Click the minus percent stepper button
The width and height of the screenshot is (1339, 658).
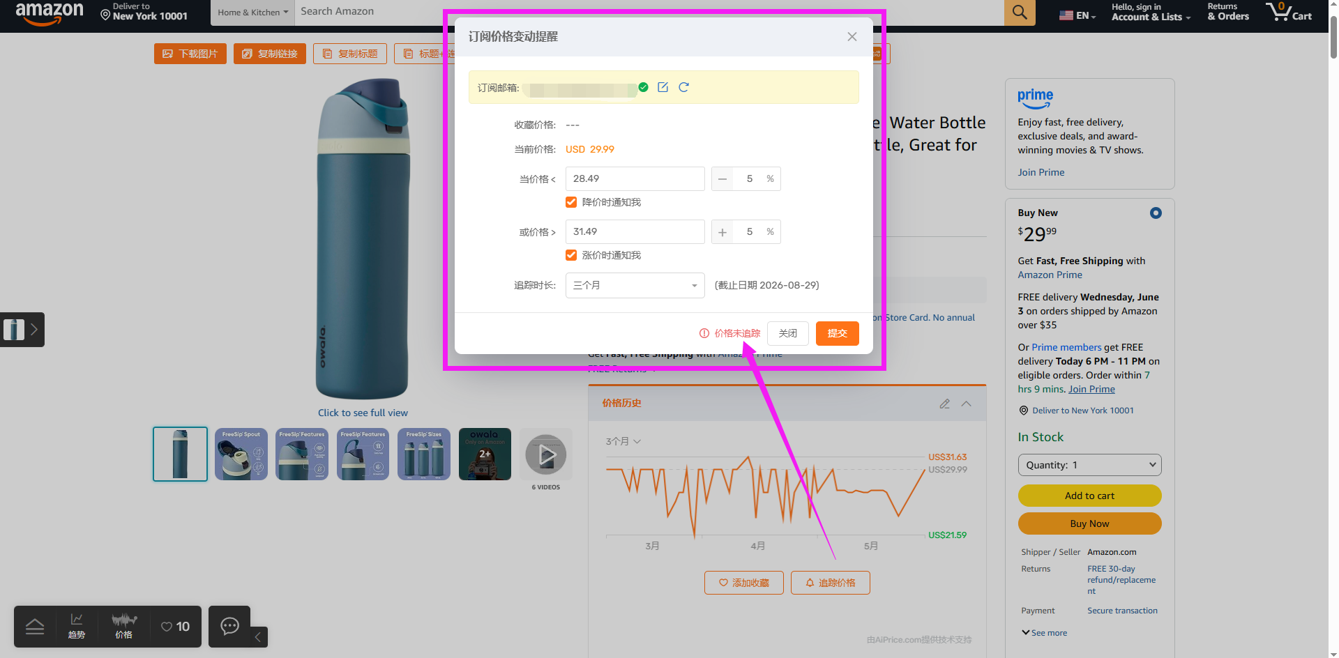click(723, 179)
